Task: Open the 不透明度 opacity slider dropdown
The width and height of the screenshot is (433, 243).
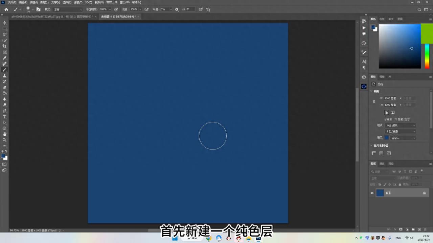Action: click(110, 9)
